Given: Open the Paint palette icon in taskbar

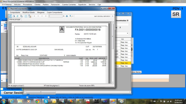Looking at the screenshot, I should (121, 101).
